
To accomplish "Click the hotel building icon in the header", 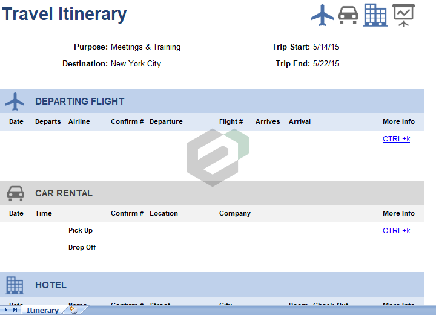I will click(375, 15).
